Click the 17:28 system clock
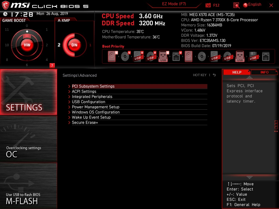The width and height of the screenshot is (279, 209). 22,14
